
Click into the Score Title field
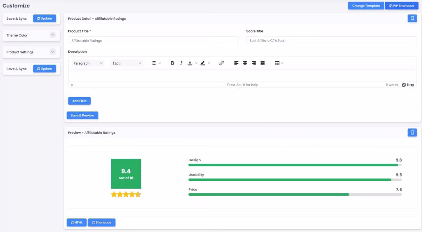(x=331, y=41)
